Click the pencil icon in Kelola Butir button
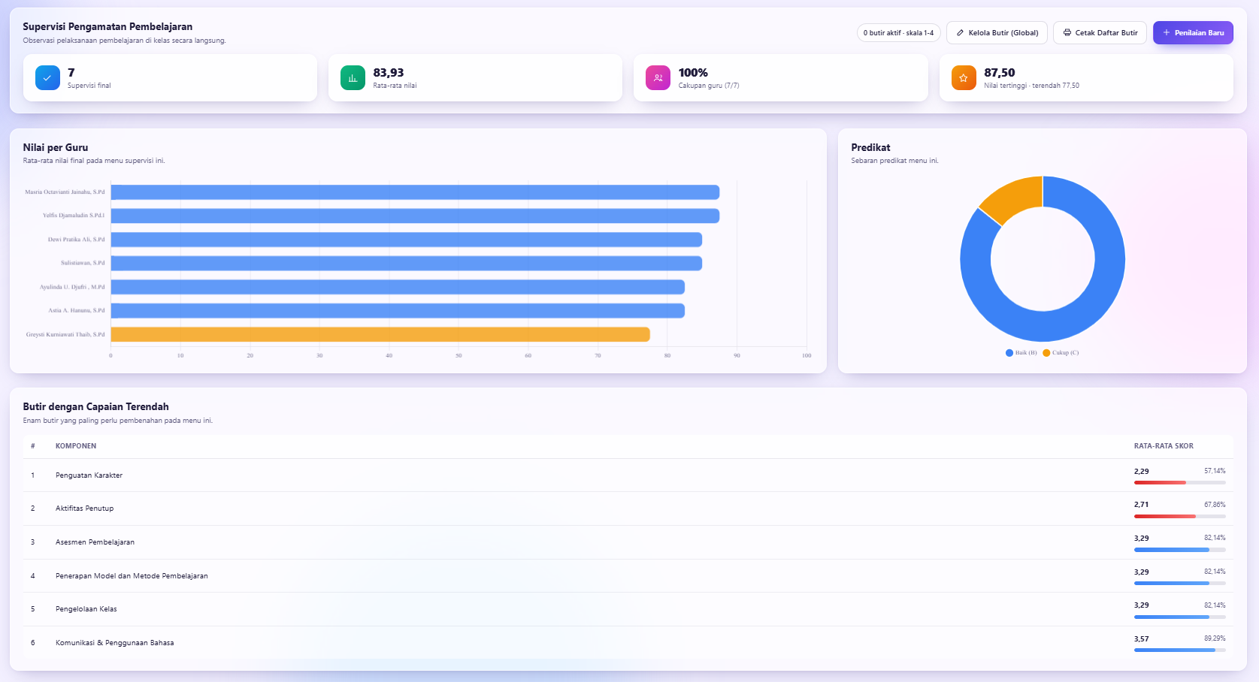This screenshot has width=1259, height=682. (x=960, y=33)
